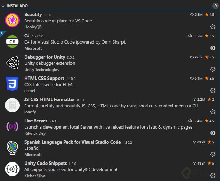Select the Unity Code Snippets title

46,163
